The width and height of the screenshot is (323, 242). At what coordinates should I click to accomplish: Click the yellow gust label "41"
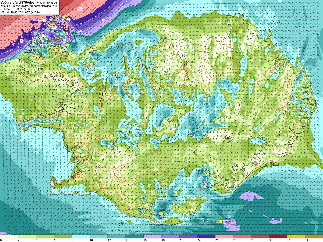pos(65,17)
